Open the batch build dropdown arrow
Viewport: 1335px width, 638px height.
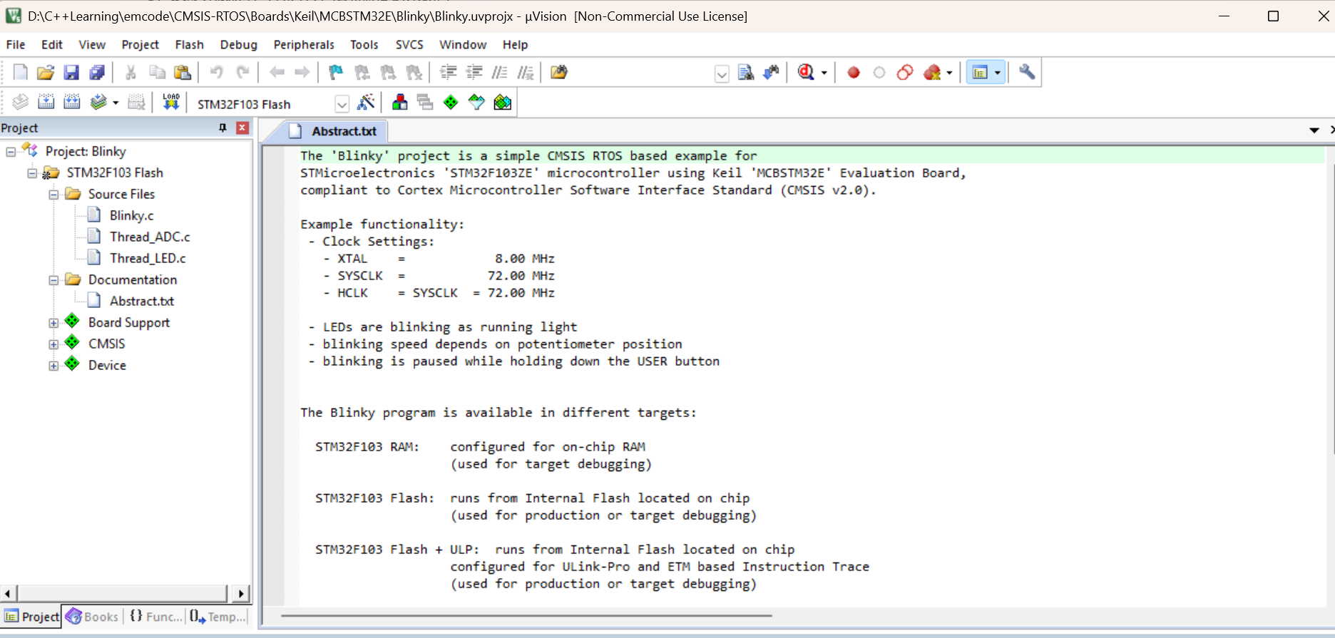click(116, 103)
